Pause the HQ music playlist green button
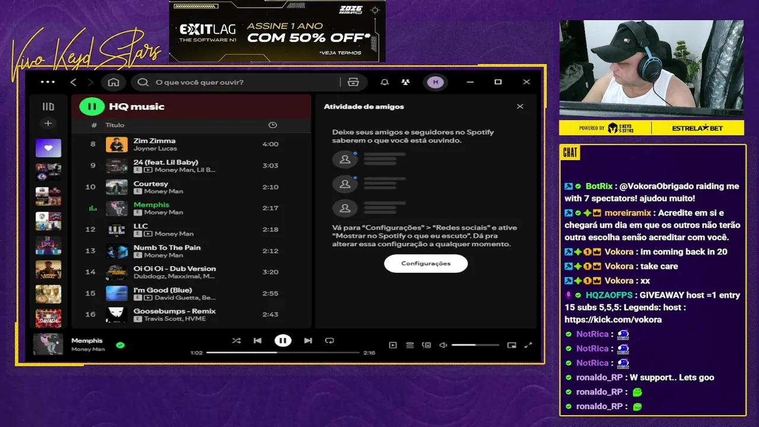 92,107
